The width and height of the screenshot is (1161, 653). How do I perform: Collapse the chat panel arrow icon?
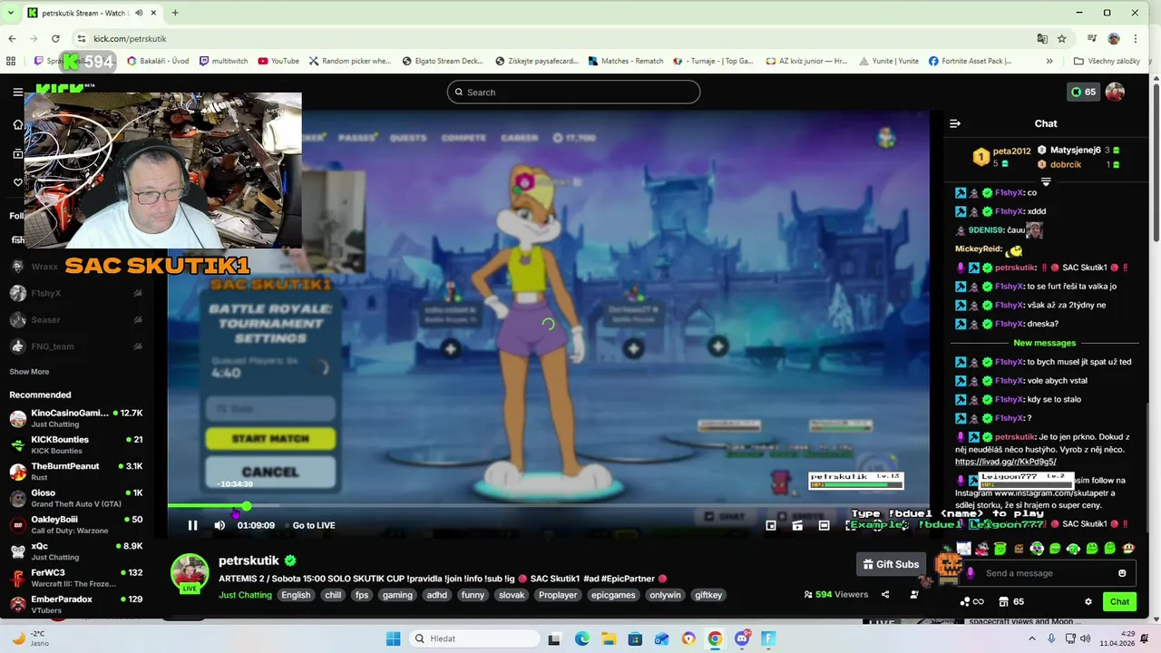[x=954, y=123]
